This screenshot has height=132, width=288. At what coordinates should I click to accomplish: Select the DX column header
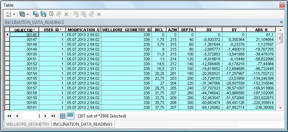tap(209, 30)
